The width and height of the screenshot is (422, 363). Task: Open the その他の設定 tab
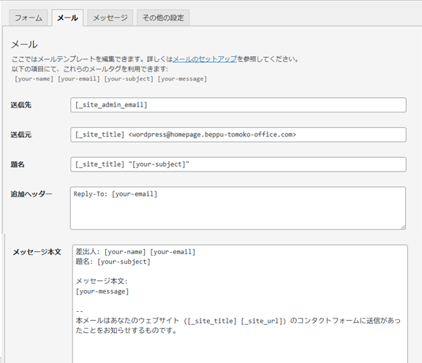(x=163, y=18)
